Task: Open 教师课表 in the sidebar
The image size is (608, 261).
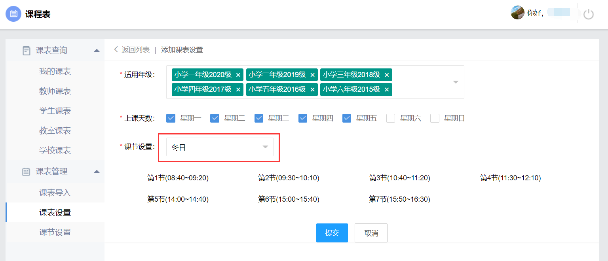Action: 55,91
